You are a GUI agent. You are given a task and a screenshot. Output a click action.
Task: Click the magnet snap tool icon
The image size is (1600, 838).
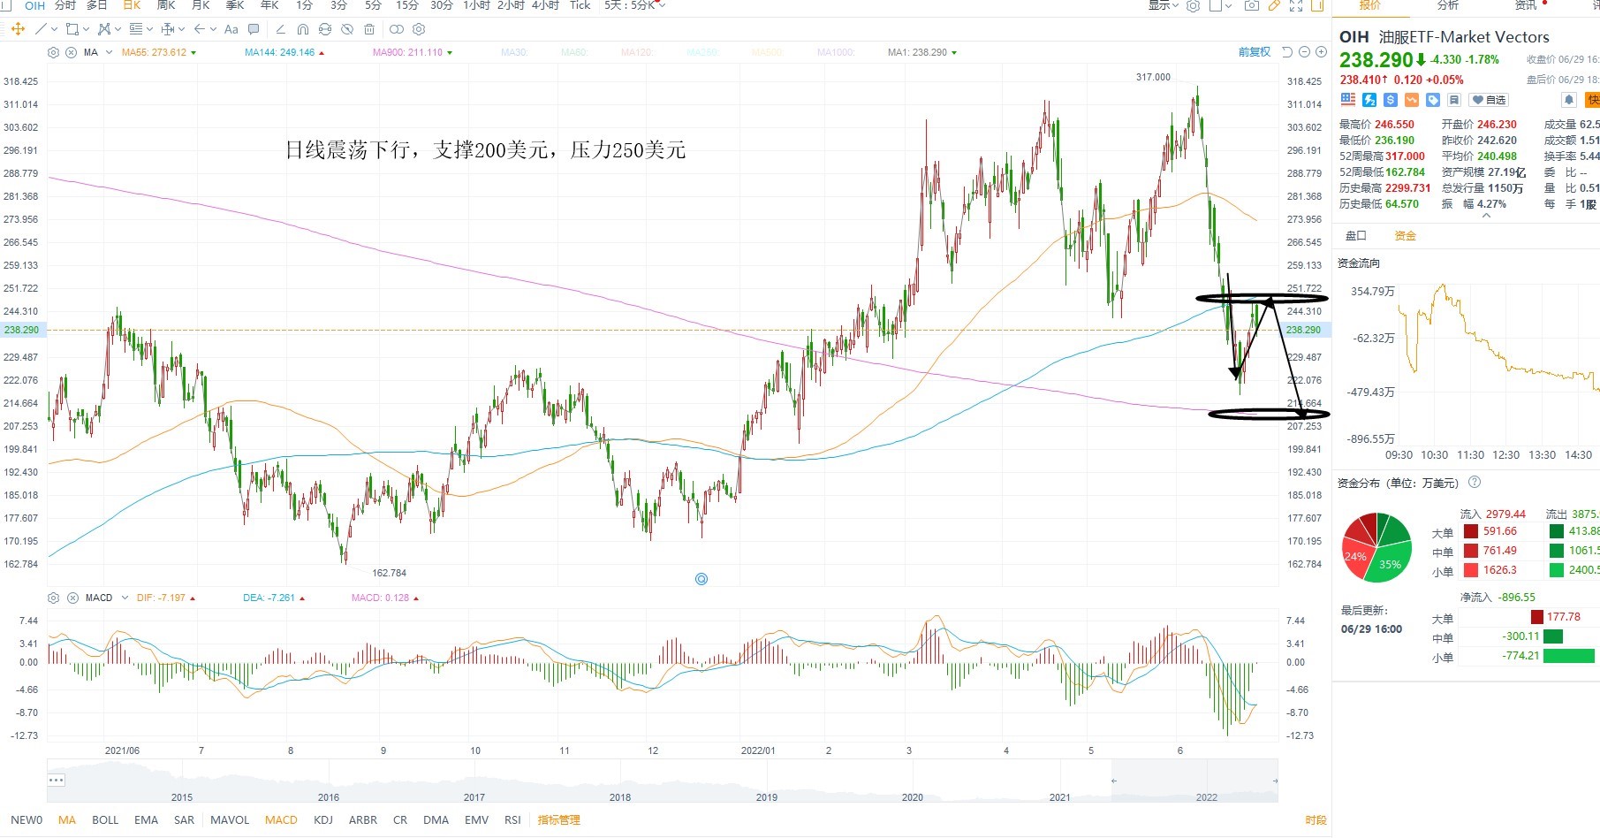pos(302,29)
